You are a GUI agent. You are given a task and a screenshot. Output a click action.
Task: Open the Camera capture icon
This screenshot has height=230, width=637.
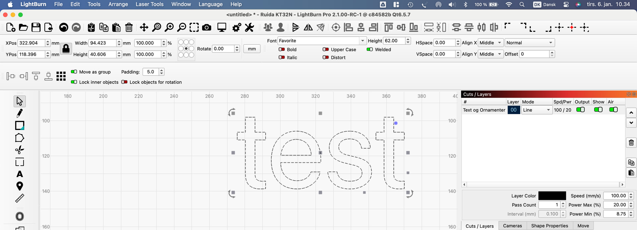(x=207, y=28)
